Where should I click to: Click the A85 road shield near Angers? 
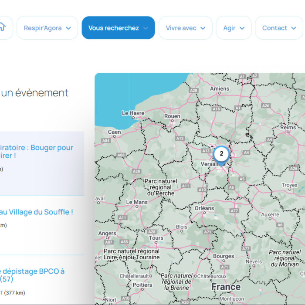[x=124, y=242]
